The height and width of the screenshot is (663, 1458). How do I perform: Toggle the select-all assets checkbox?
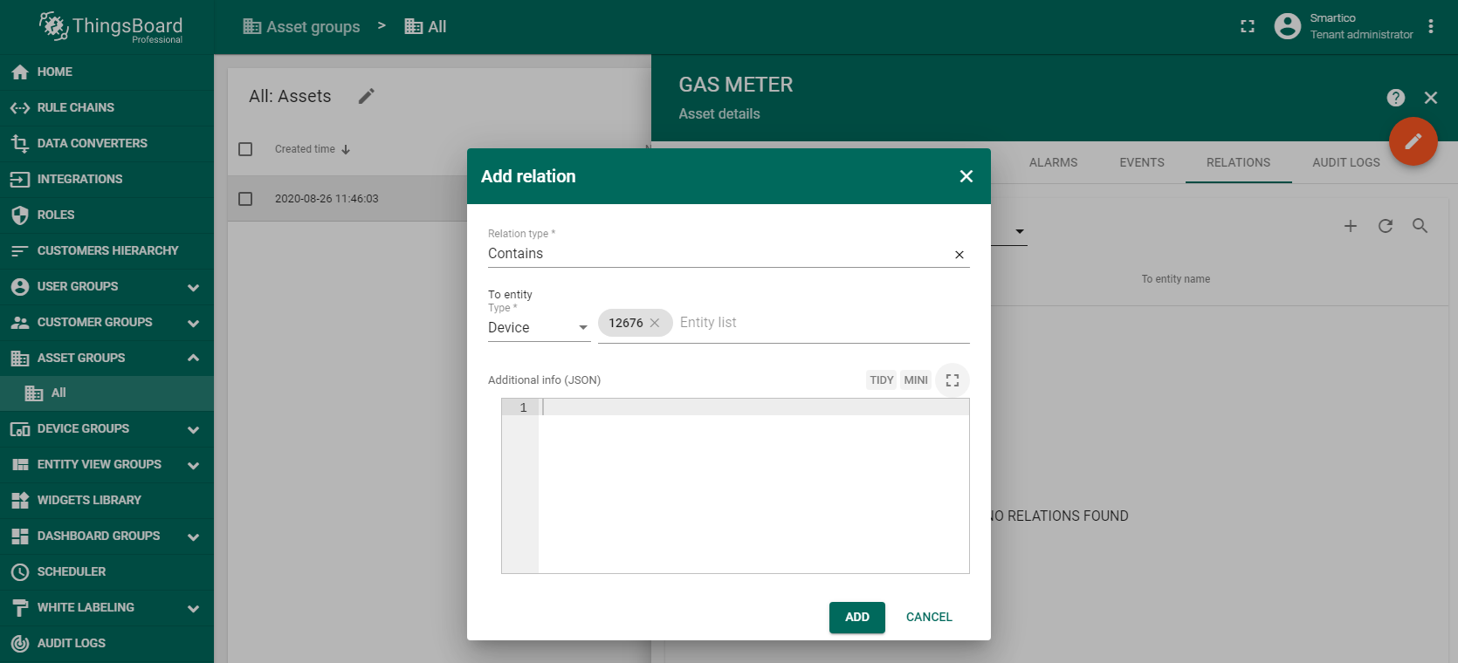[x=245, y=149]
